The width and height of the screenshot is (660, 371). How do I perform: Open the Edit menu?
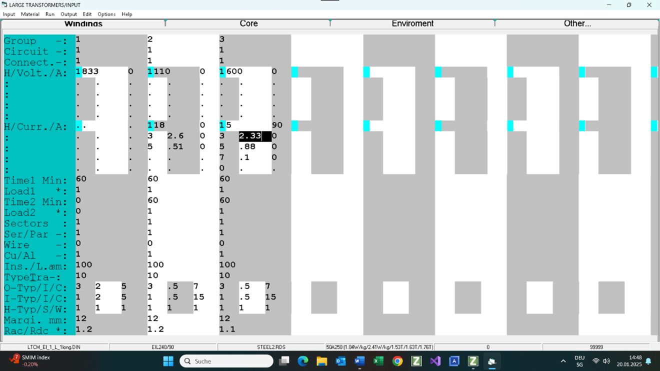87,14
